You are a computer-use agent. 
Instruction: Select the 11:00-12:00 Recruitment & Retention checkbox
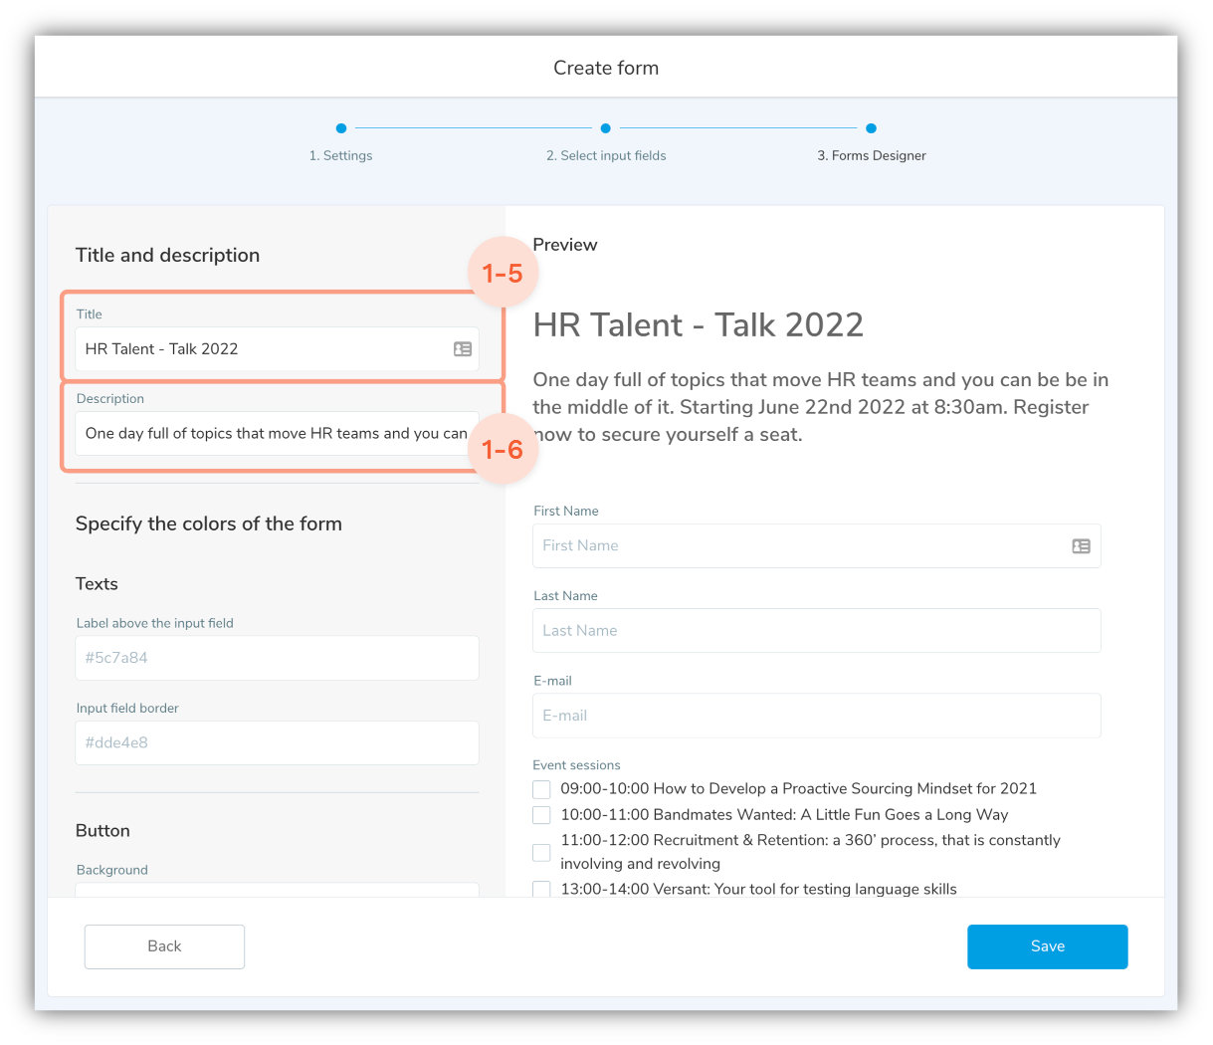click(x=541, y=852)
